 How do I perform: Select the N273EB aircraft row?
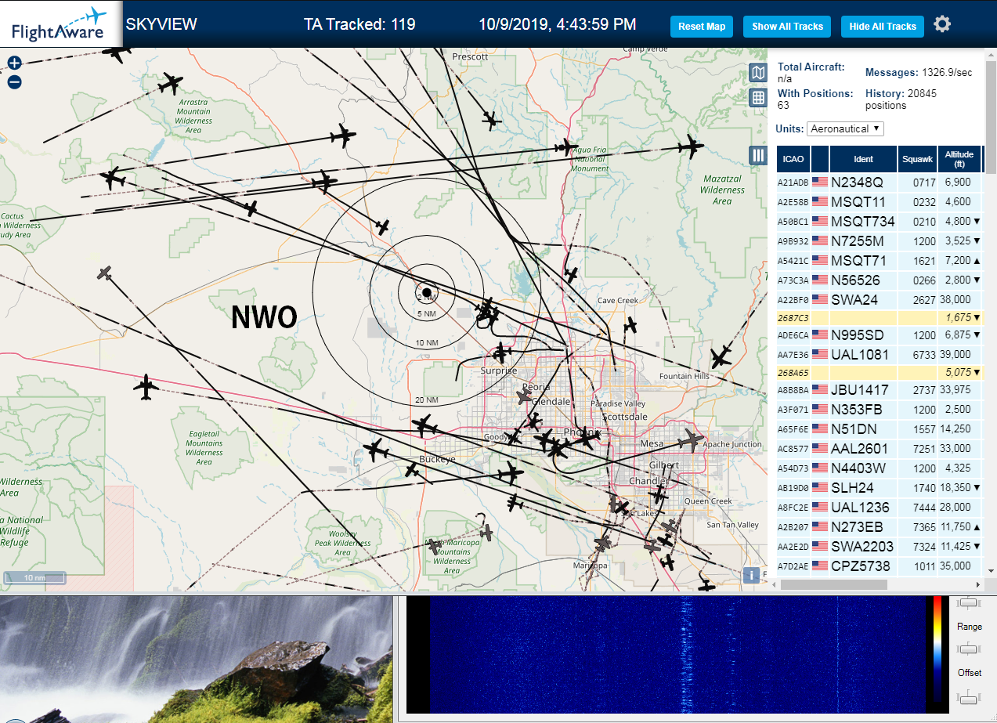(x=879, y=526)
